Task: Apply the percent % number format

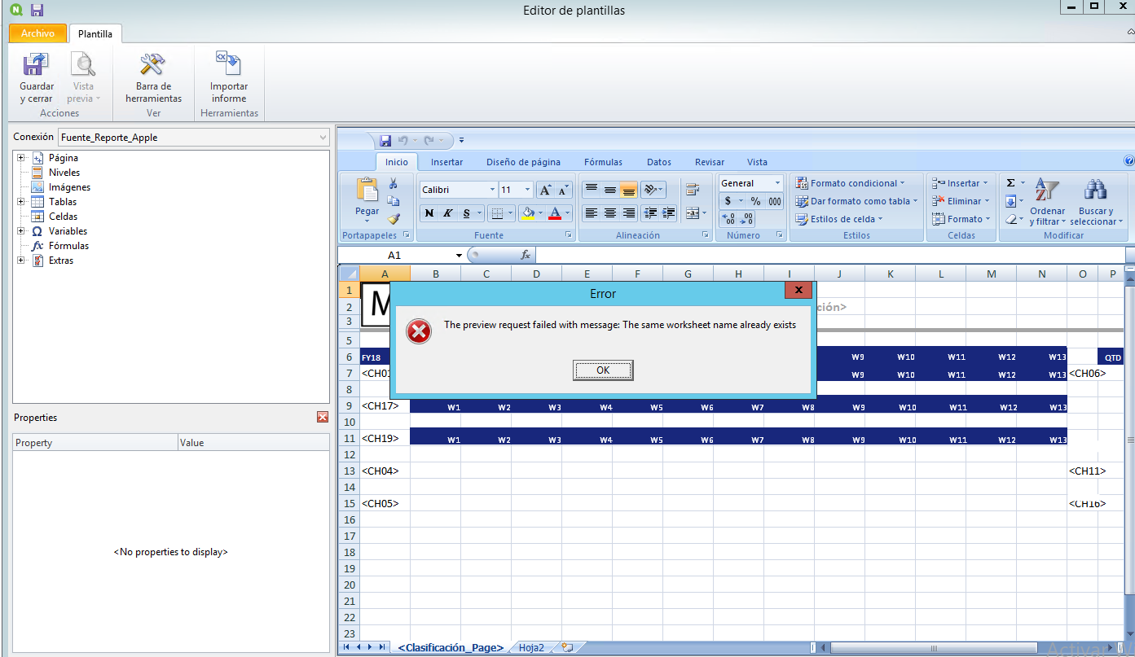Action: tap(755, 201)
